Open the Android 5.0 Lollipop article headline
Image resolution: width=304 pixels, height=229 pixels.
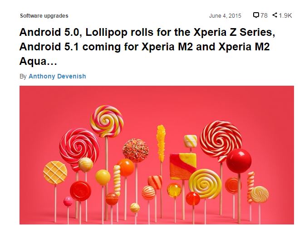(147, 47)
